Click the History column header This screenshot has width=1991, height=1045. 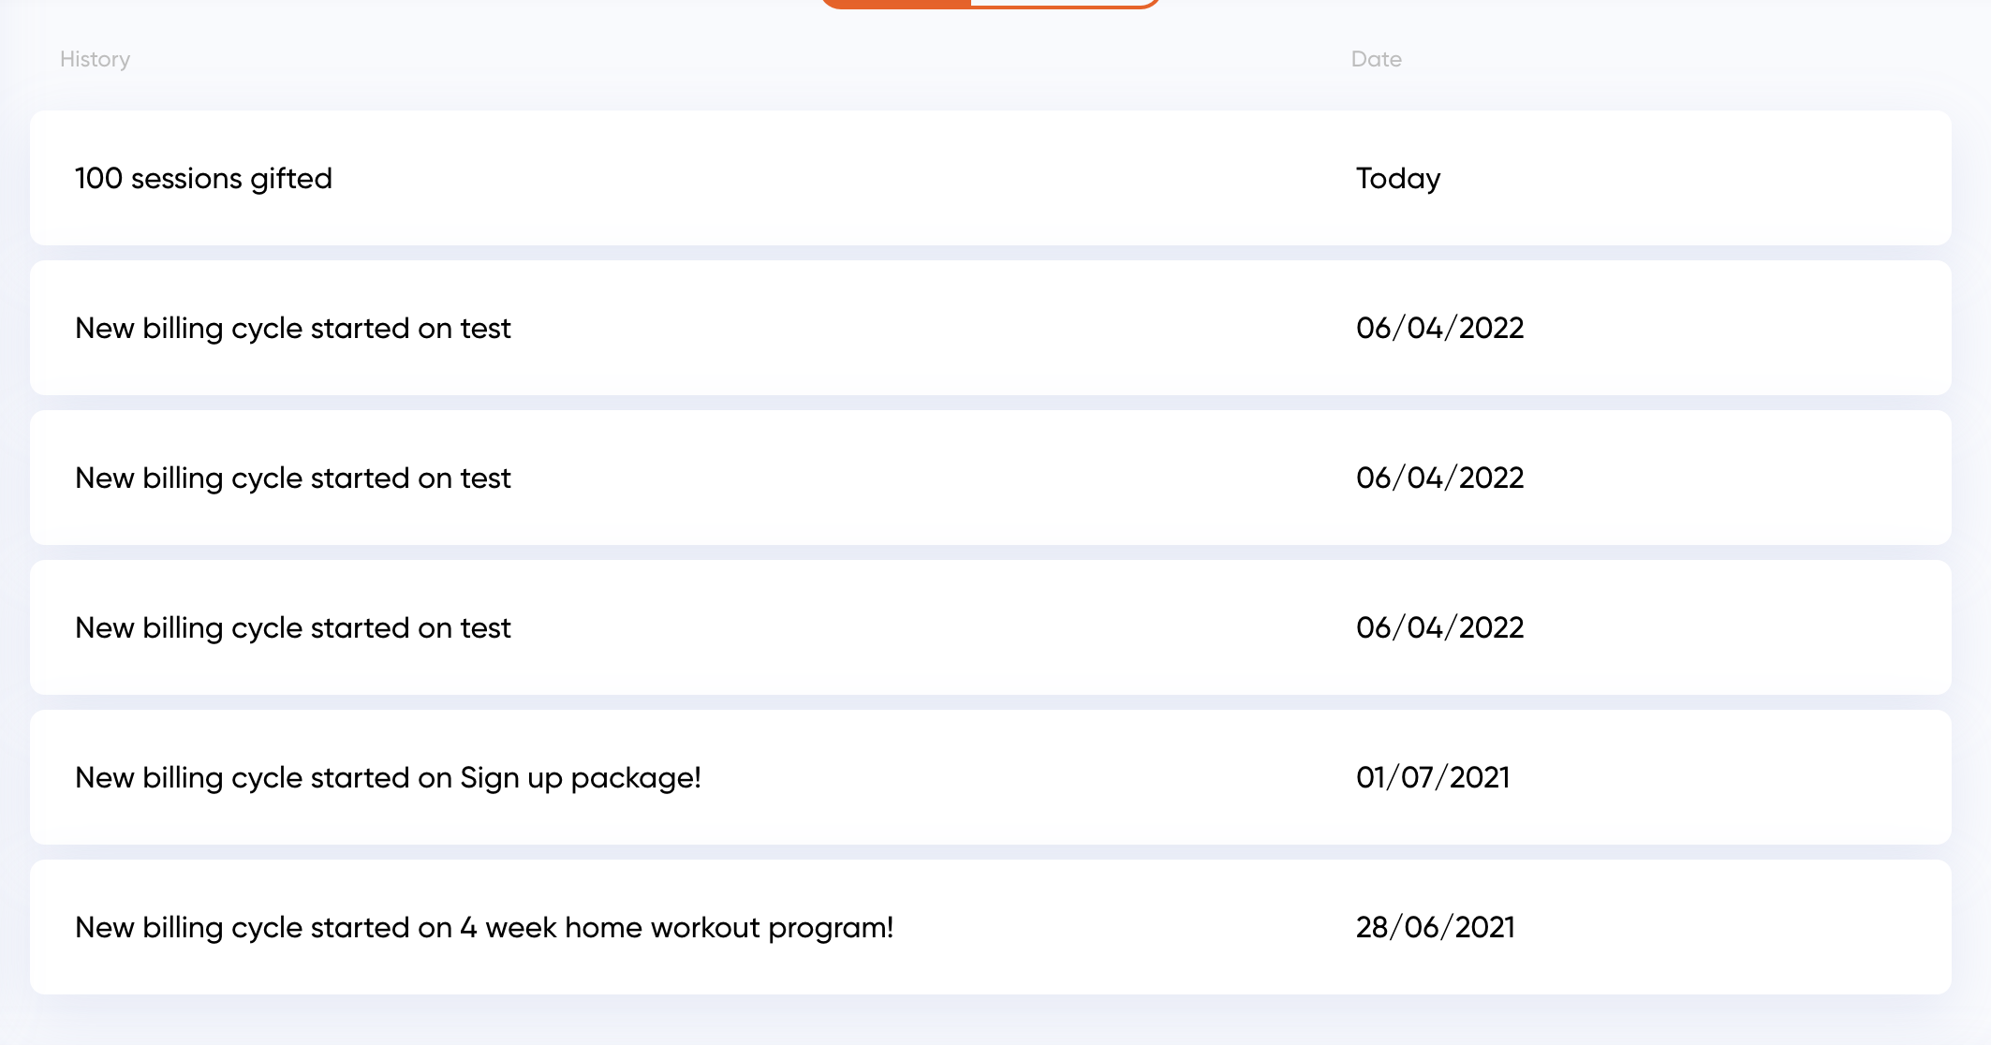click(x=95, y=59)
